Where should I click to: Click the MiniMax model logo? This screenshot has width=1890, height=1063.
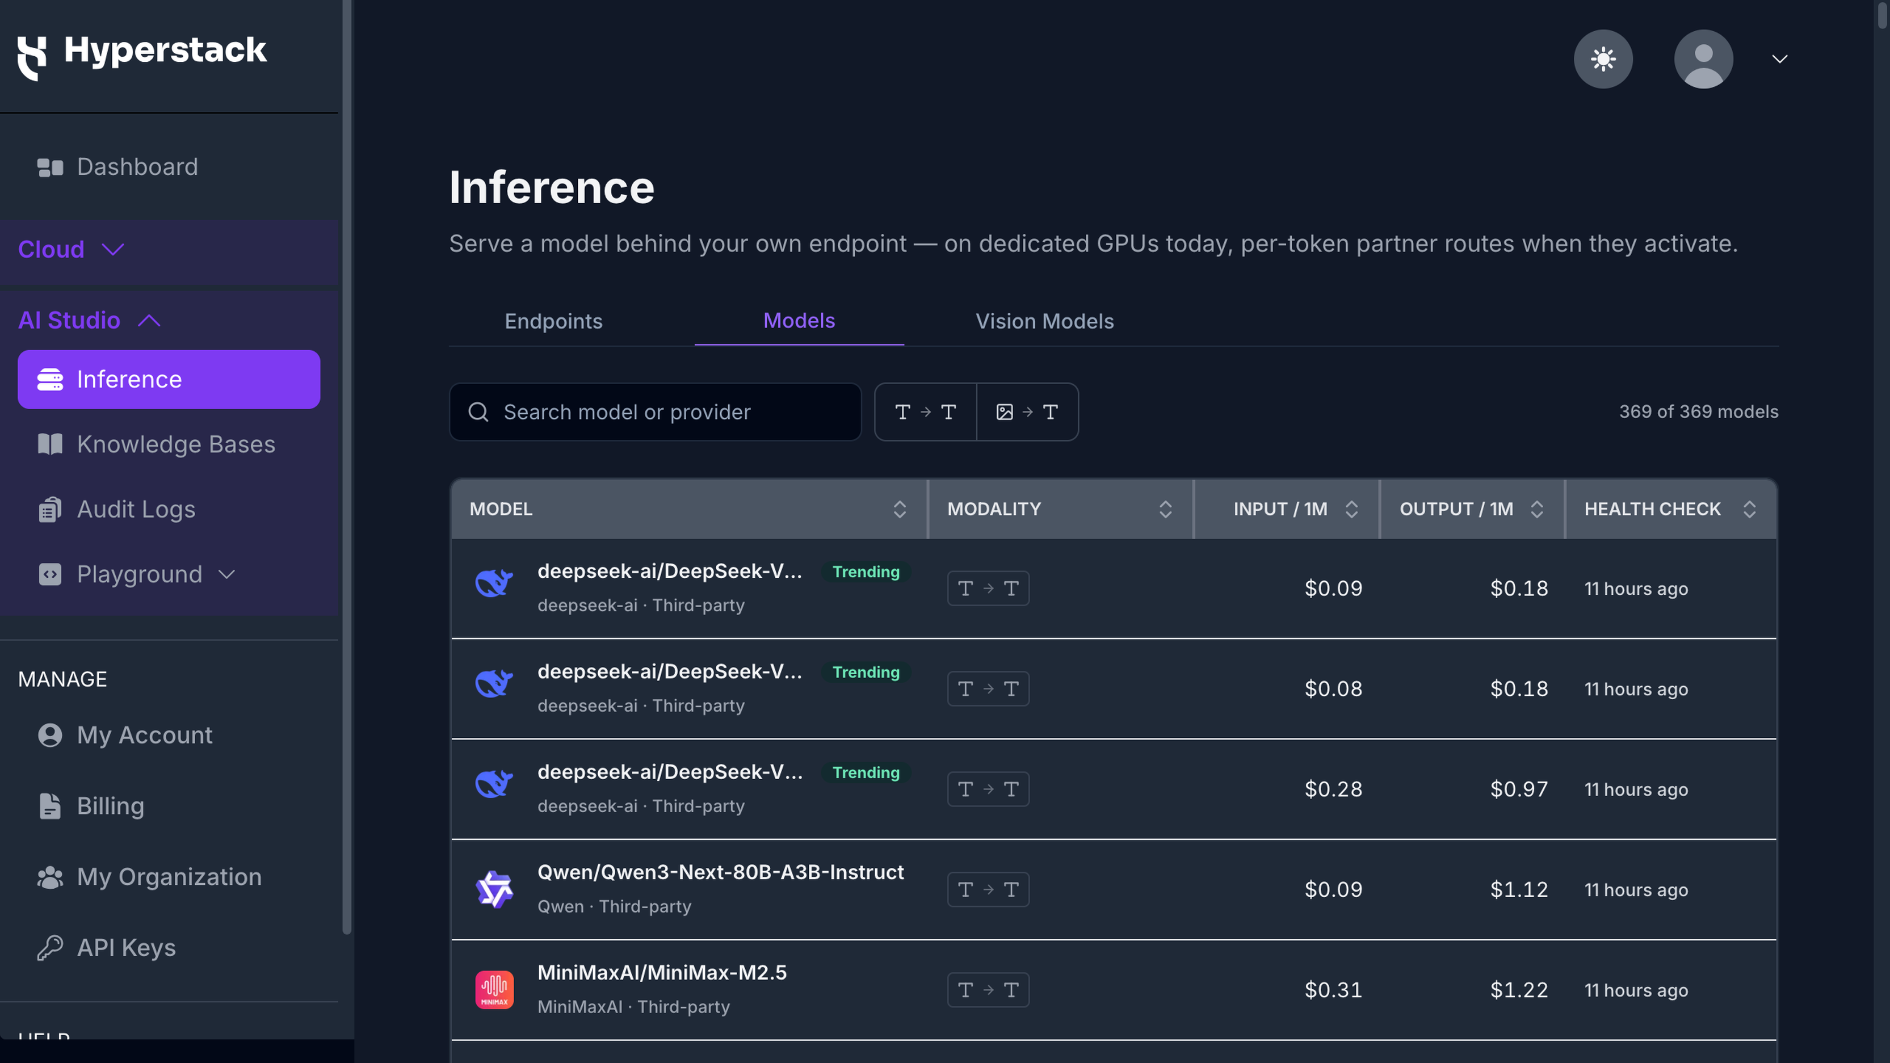(494, 990)
